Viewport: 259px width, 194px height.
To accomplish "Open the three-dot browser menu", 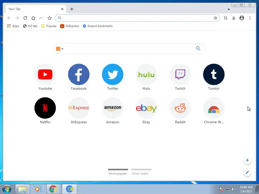I will (250, 18).
